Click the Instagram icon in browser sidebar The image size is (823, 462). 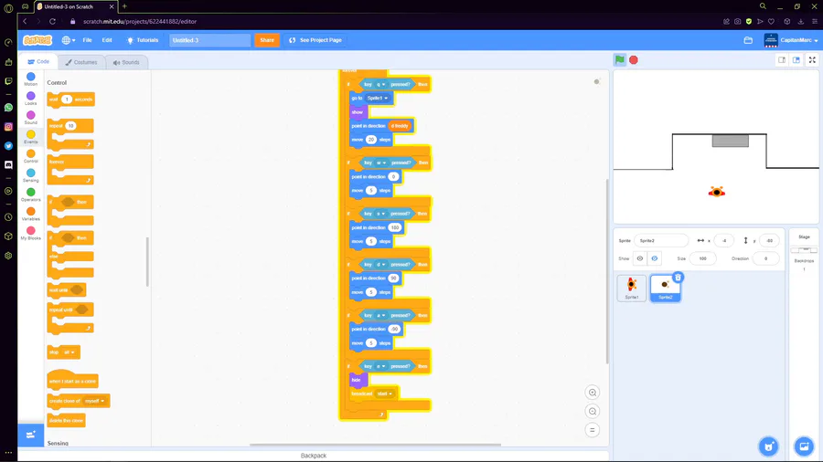point(8,127)
